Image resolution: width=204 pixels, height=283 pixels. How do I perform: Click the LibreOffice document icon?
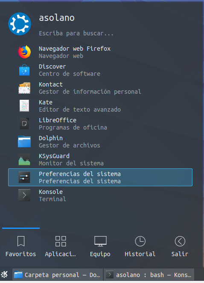click(x=24, y=124)
